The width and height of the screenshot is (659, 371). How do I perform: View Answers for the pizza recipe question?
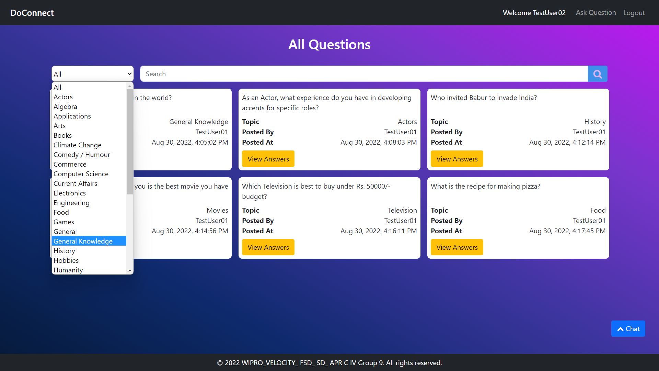click(456, 247)
